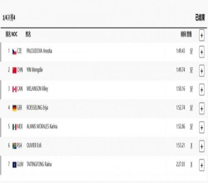The height and width of the screenshot is (183, 208).
Task: Click the 姓名 column header
Action: (x=28, y=34)
